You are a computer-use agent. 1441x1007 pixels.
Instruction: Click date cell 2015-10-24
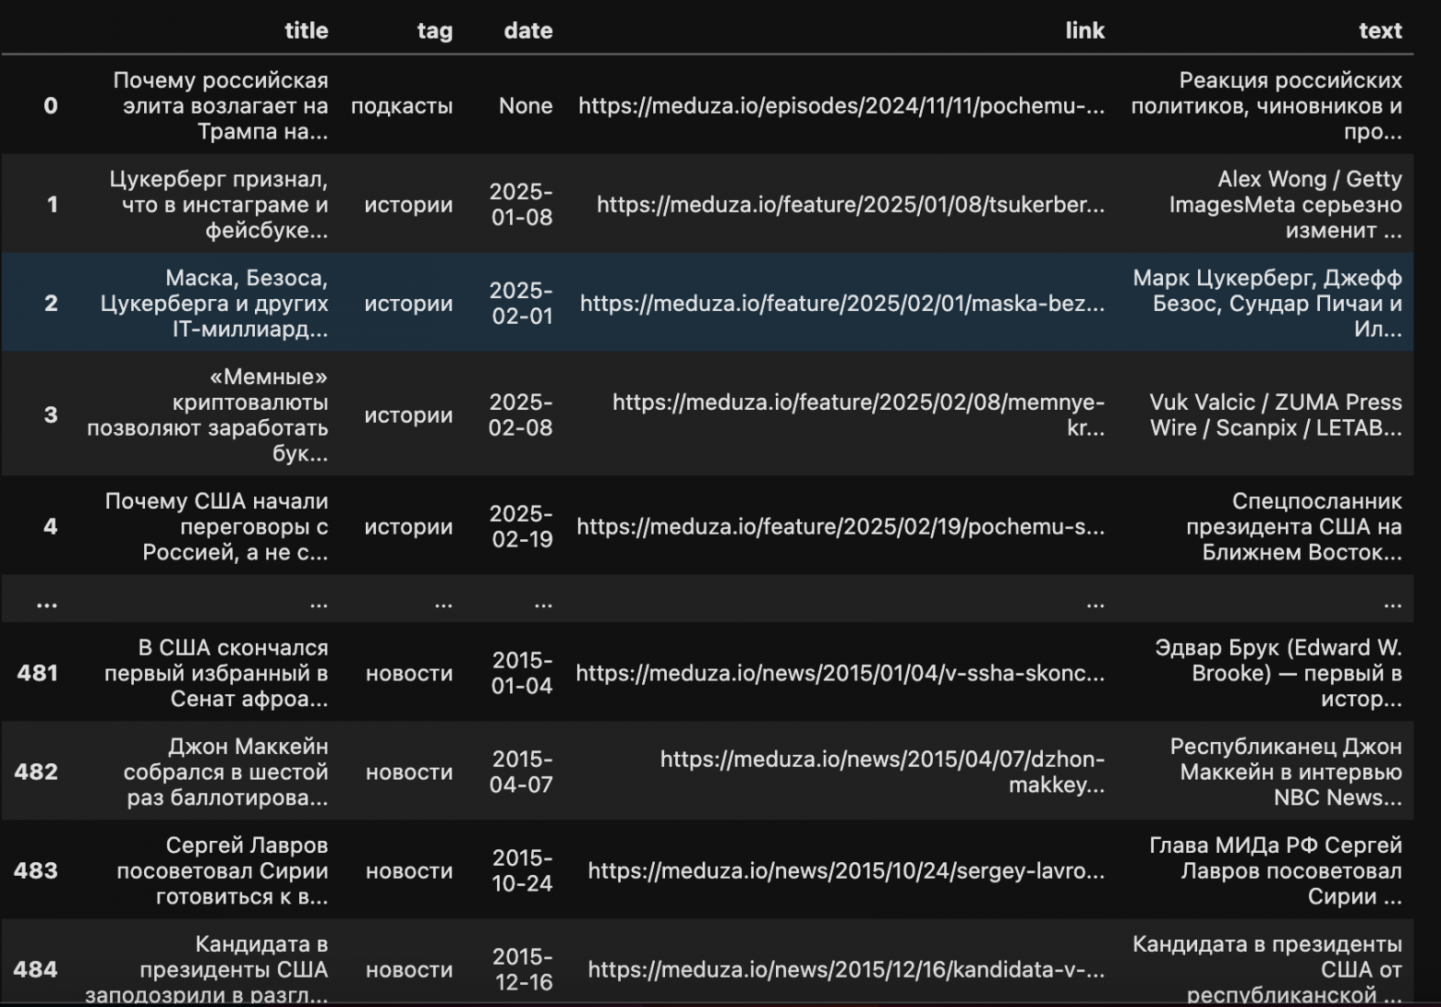coord(522,870)
